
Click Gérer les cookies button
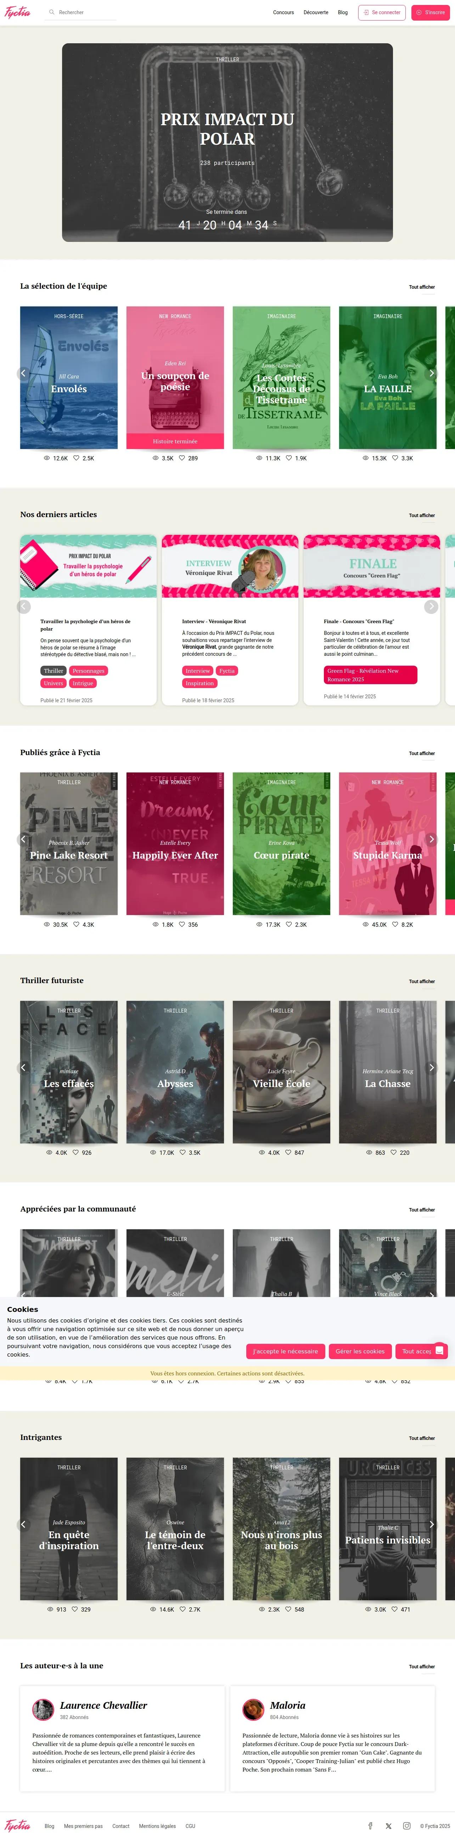pyautogui.click(x=360, y=1351)
